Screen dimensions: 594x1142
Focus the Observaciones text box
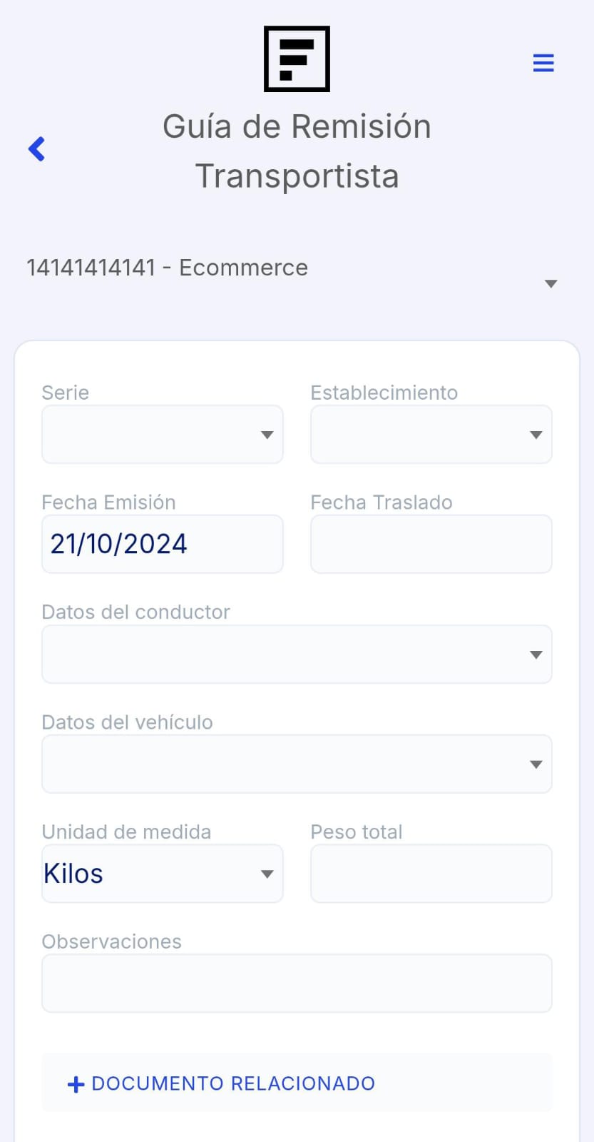[297, 984]
